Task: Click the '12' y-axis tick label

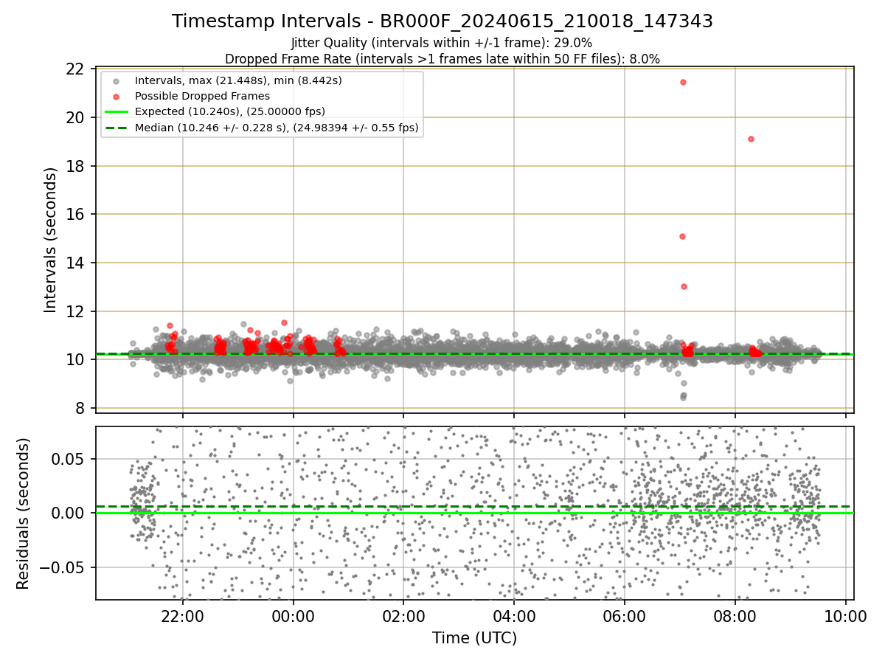Action: click(74, 311)
